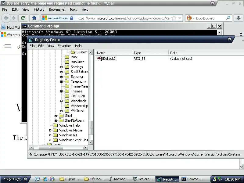This screenshot has height=183, width=244.
Task: Select the TINTLGNT key folder
Action: (x=75, y=96)
